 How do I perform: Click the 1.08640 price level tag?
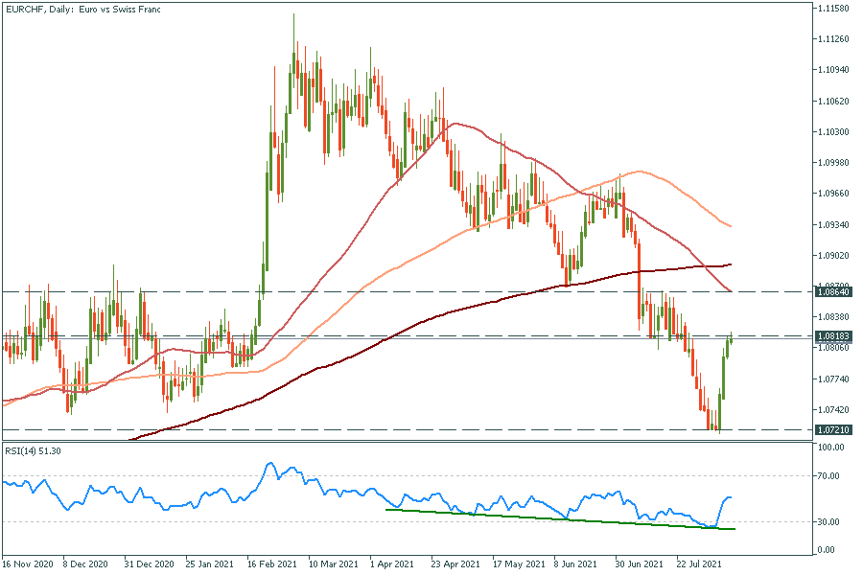tap(833, 290)
